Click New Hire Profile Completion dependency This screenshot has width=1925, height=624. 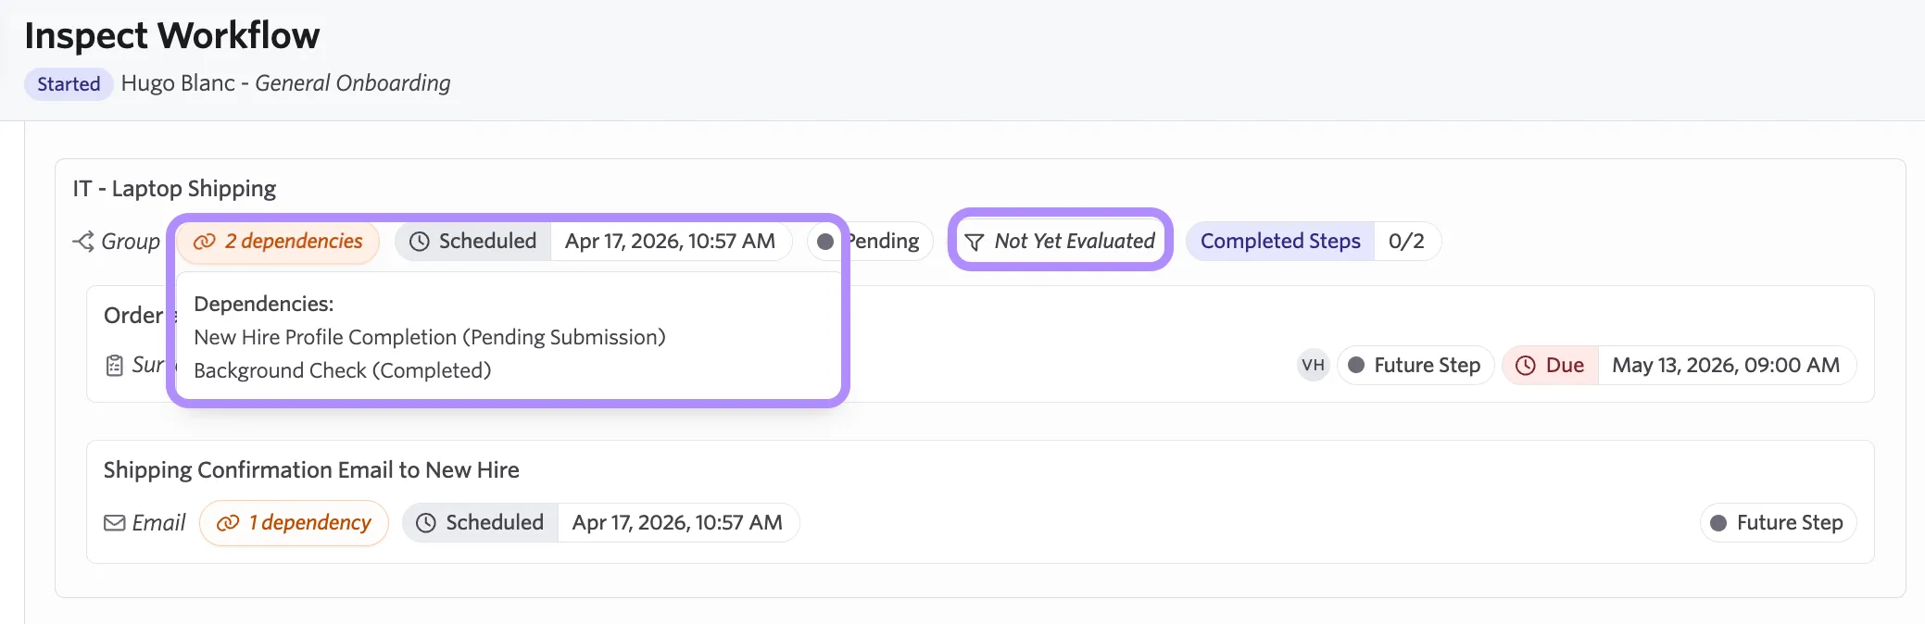click(430, 337)
